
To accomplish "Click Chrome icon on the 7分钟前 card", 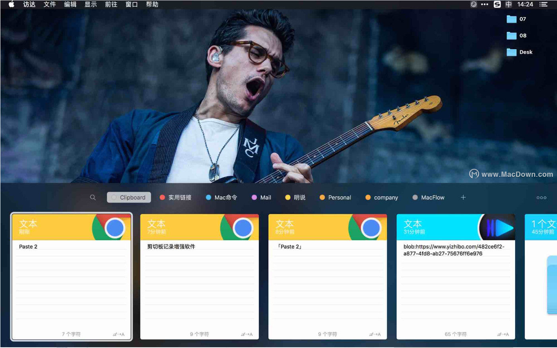I will pyautogui.click(x=240, y=227).
